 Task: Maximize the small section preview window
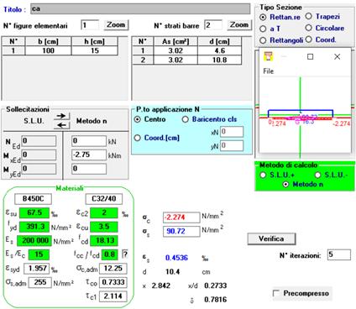(310, 56)
